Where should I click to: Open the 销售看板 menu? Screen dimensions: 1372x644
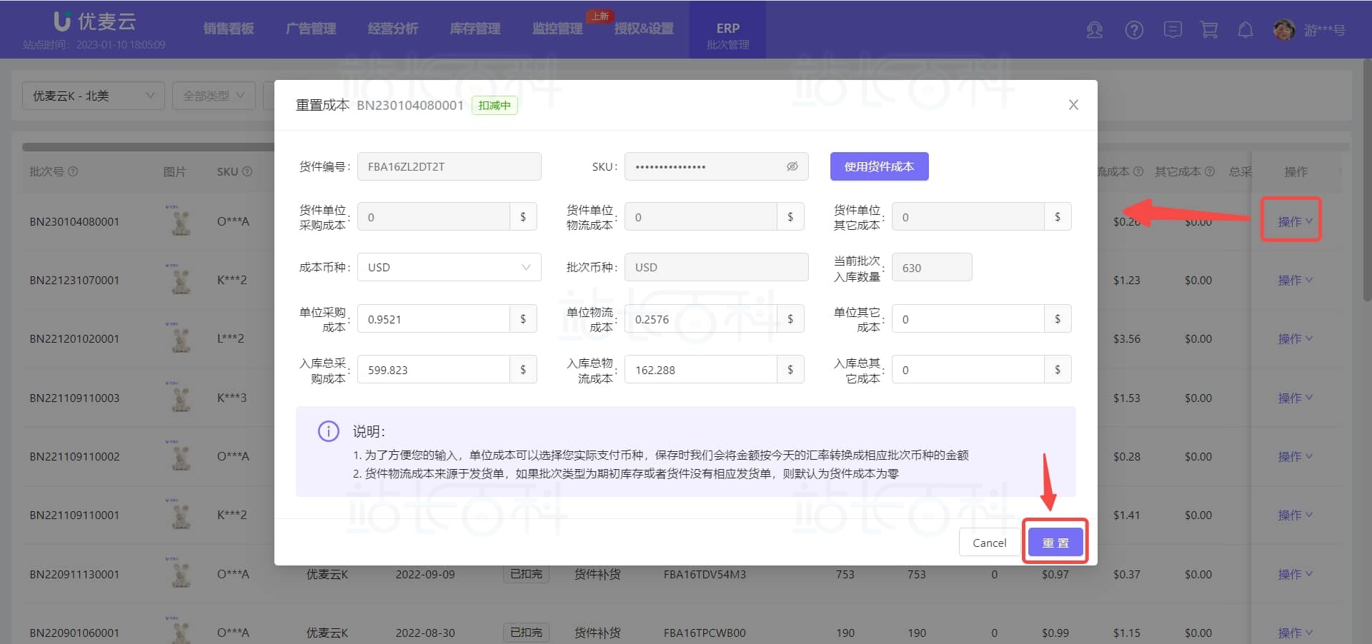[229, 29]
